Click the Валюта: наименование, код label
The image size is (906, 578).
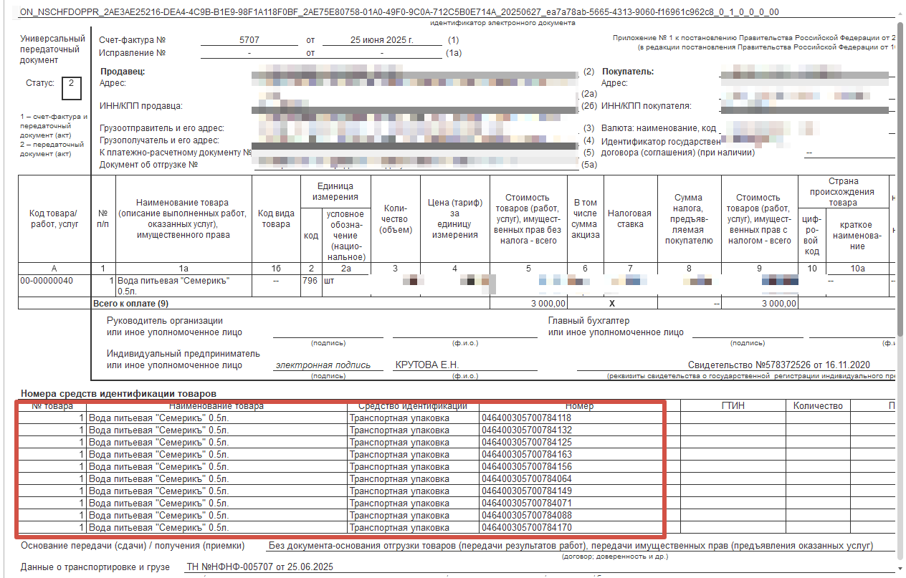pyautogui.click(x=659, y=129)
